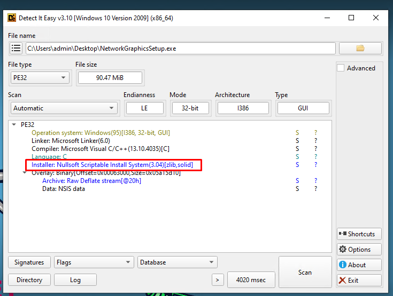Maximize the Detect It Easy window
This screenshot has height=296, width=393.
351,18
